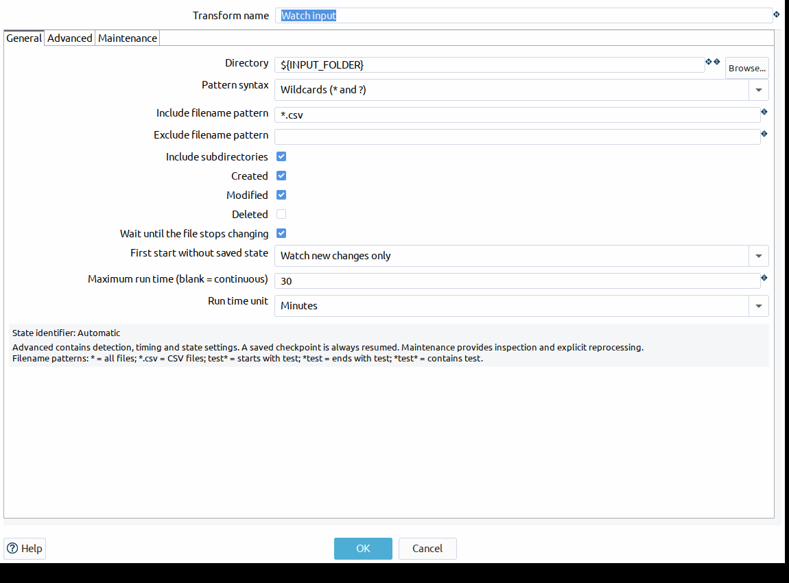Enable the Deleted checkbox
Image resolution: width=789 pixels, height=583 pixels.
coord(281,214)
